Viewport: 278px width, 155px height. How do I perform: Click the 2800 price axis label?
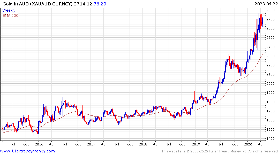tap(271, 10)
